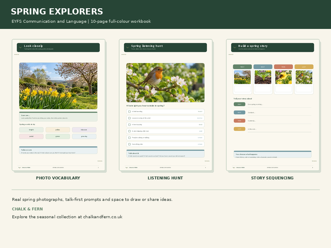The width and height of the screenshot is (331, 248).
Task: Tick the 'Water dripping after rain' checkbox
Action: pyautogui.click(x=130, y=131)
